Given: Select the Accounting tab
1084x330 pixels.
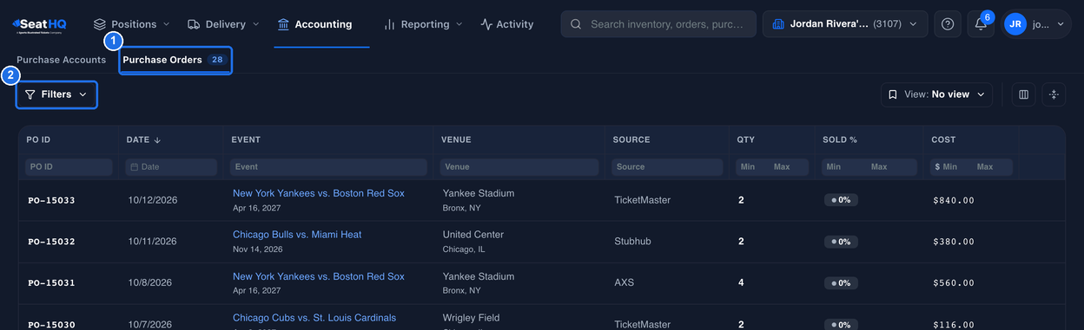Looking at the screenshot, I should [314, 24].
